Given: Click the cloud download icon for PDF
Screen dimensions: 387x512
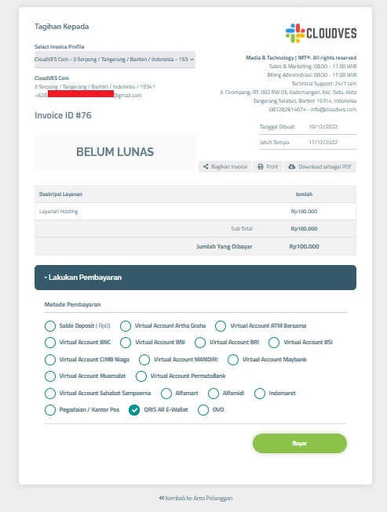Looking at the screenshot, I should click(x=291, y=166).
